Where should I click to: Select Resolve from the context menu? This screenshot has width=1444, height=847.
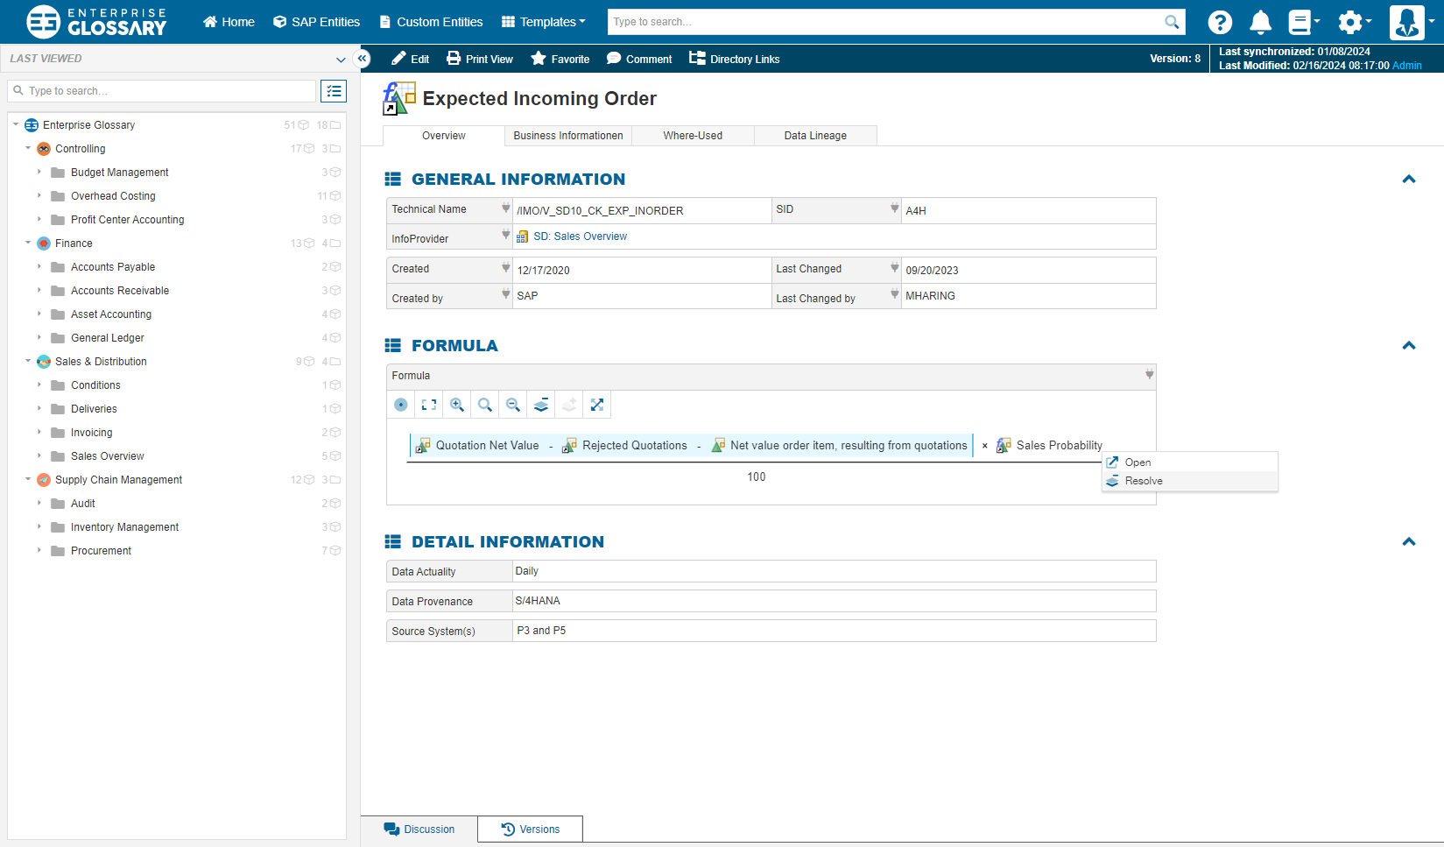click(x=1144, y=481)
